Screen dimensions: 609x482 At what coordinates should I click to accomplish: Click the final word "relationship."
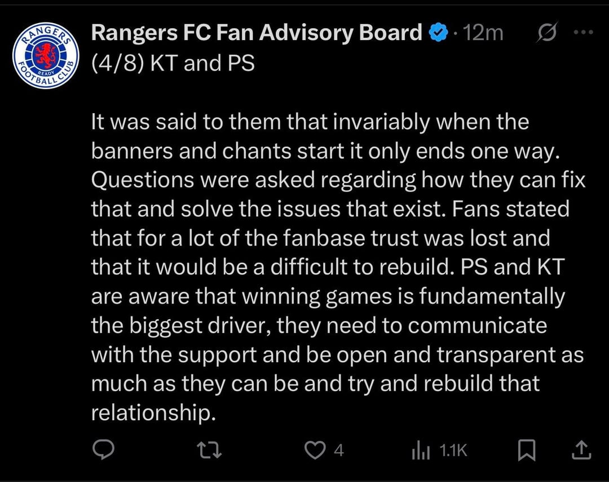coord(153,413)
